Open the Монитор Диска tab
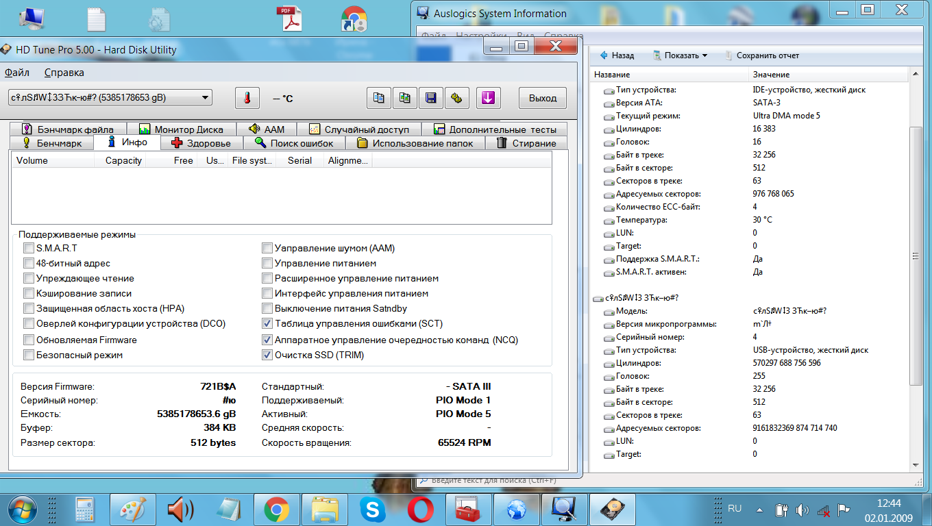The height and width of the screenshot is (526, 932). (181, 129)
